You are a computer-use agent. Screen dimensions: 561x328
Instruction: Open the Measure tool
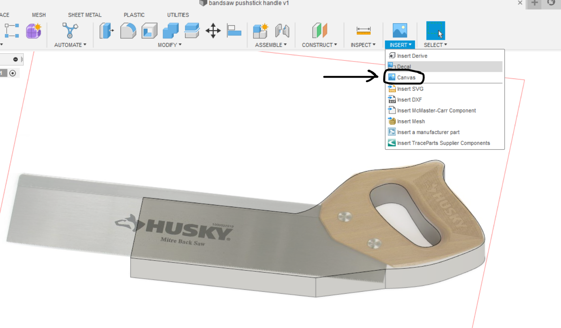[364, 30]
